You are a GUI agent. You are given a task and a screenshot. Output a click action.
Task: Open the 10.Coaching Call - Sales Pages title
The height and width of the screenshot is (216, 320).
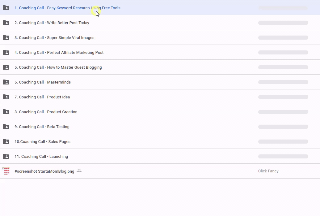pyautogui.click(x=42, y=142)
